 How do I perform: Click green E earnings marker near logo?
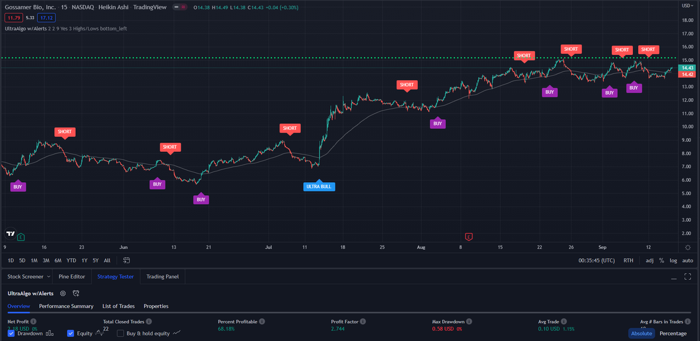[x=21, y=237]
